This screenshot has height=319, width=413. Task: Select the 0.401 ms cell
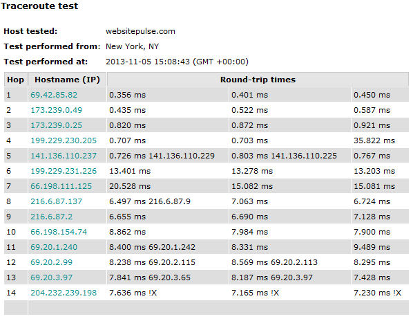click(290, 95)
